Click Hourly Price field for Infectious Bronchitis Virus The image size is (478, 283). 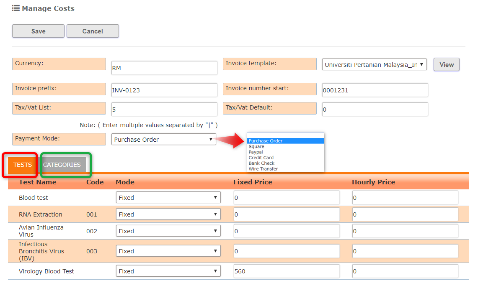tap(405, 251)
